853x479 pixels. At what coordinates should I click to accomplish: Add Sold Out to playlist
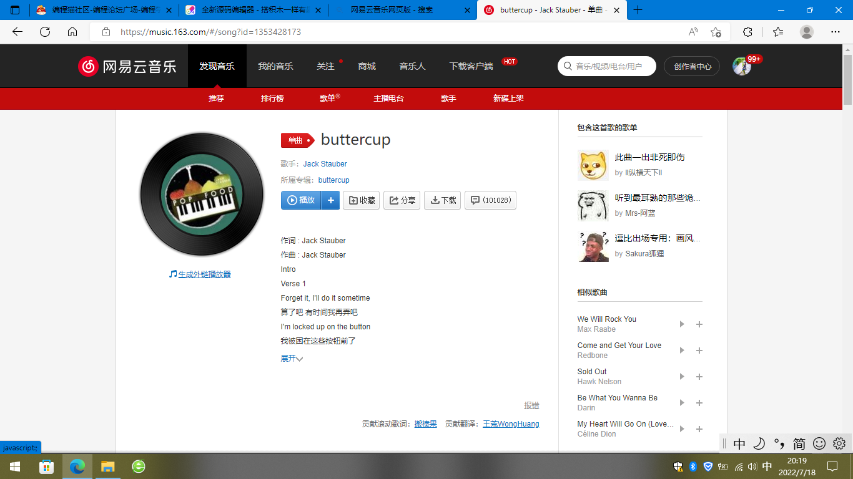tap(699, 377)
